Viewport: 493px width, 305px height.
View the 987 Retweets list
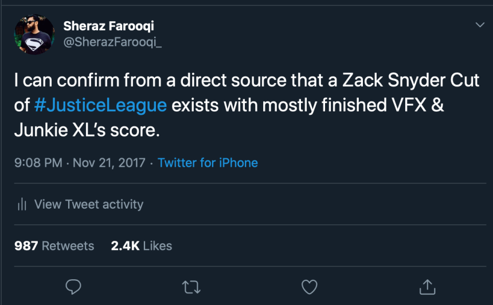pos(54,246)
